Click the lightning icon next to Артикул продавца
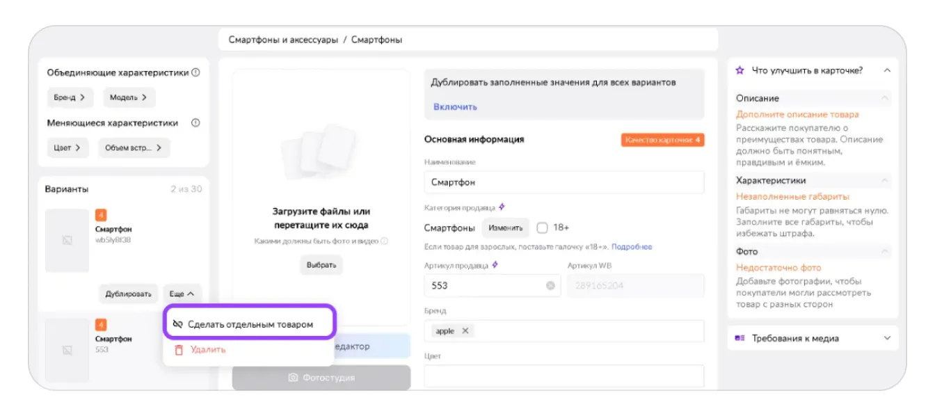This screenshot has height=416, width=935. pos(495,265)
